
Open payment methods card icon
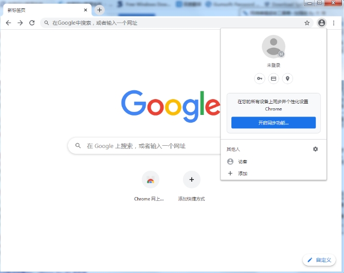274,79
